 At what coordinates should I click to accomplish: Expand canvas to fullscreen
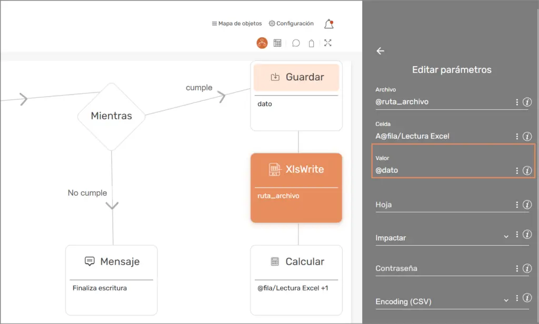pyautogui.click(x=328, y=43)
